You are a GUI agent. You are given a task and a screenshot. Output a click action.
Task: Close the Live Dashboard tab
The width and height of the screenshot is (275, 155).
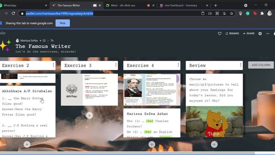point(207,6)
